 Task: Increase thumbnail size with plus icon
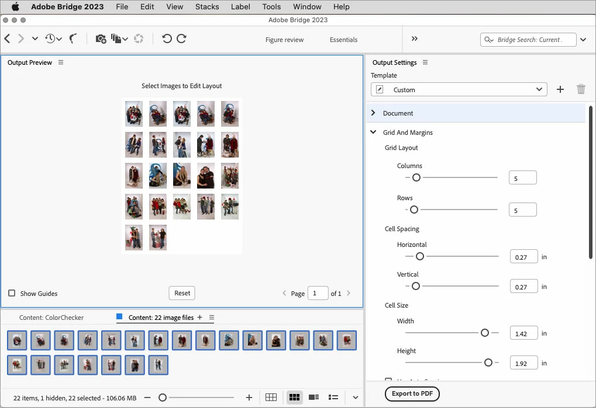249,397
